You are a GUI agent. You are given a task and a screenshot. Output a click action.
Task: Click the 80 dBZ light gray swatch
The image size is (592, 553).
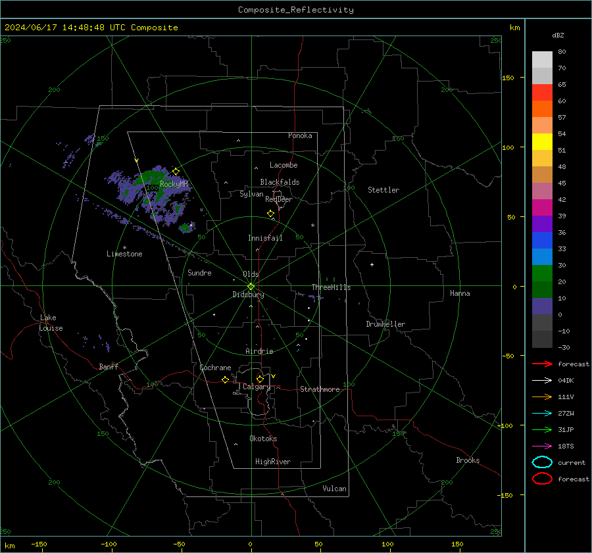click(x=542, y=60)
